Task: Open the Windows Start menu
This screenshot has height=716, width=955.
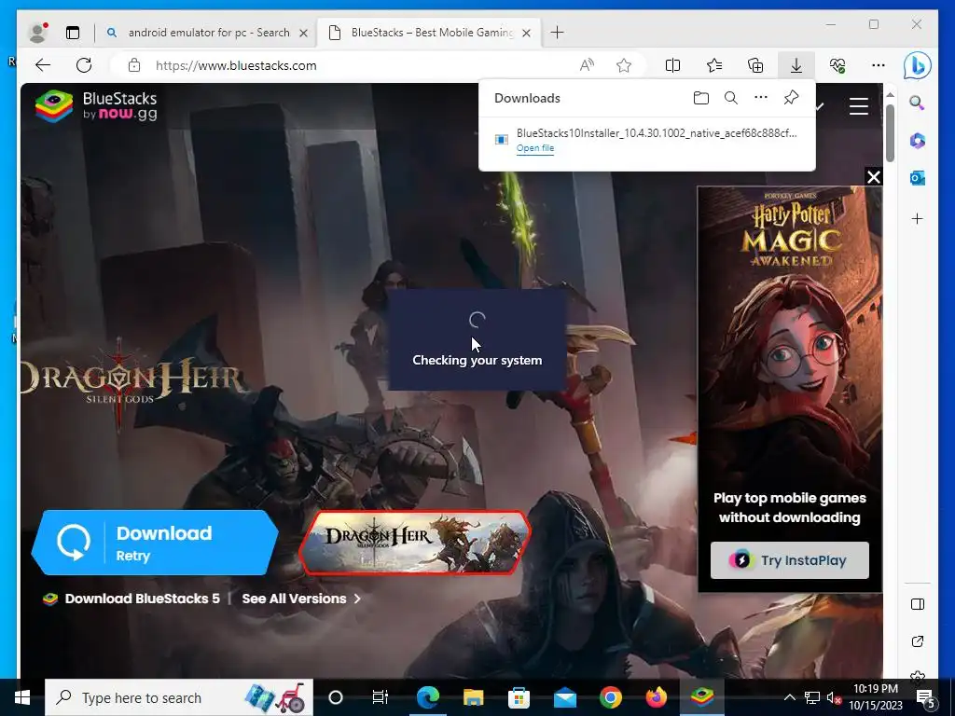Action: pyautogui.click(x=22, y=697)
